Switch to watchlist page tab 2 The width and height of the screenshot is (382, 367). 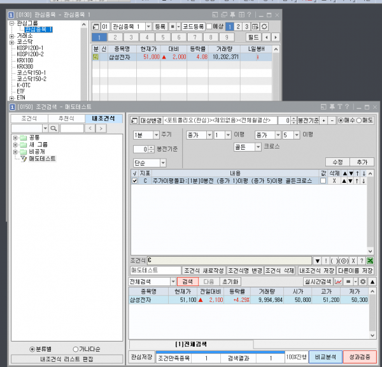[115, 38]
